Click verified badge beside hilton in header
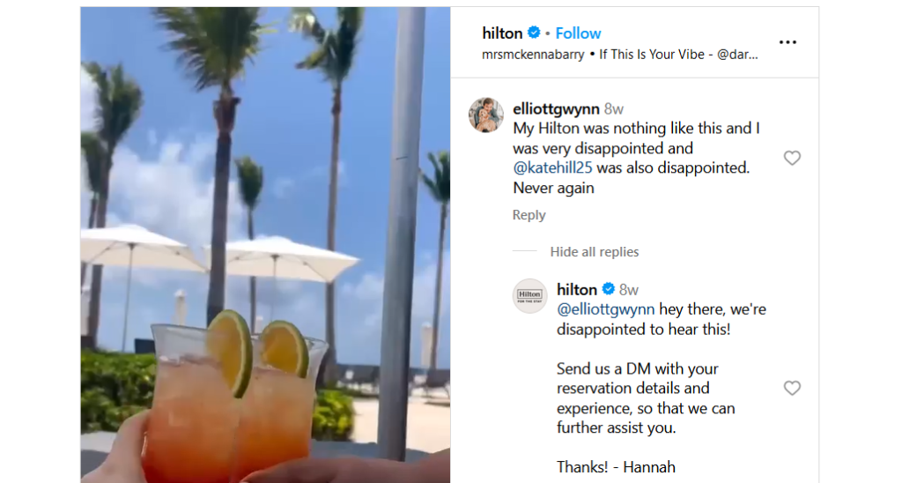Screen dimensions: 902x483 click(534, 33)
